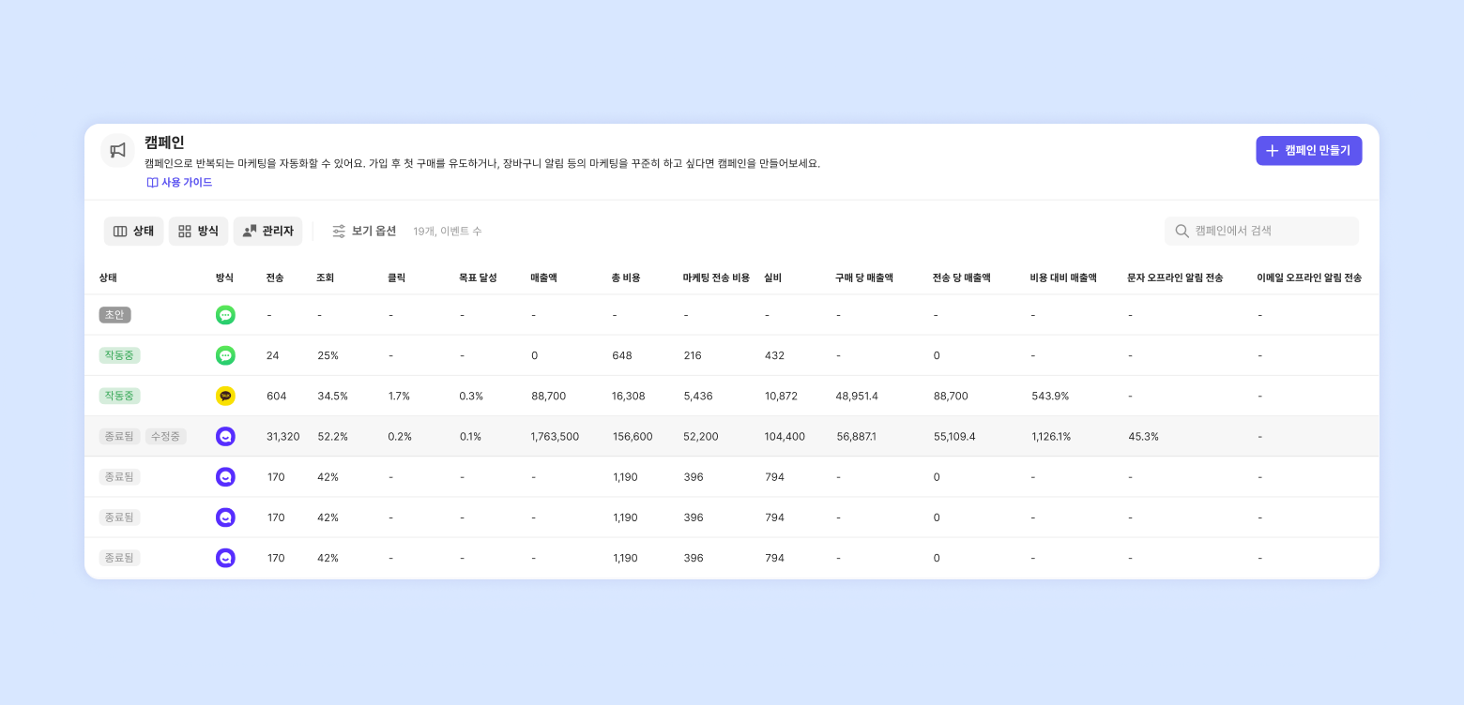Click the 매출액 column header
Viewport: 1464px width, 705px height.
(x=543, y=277)
